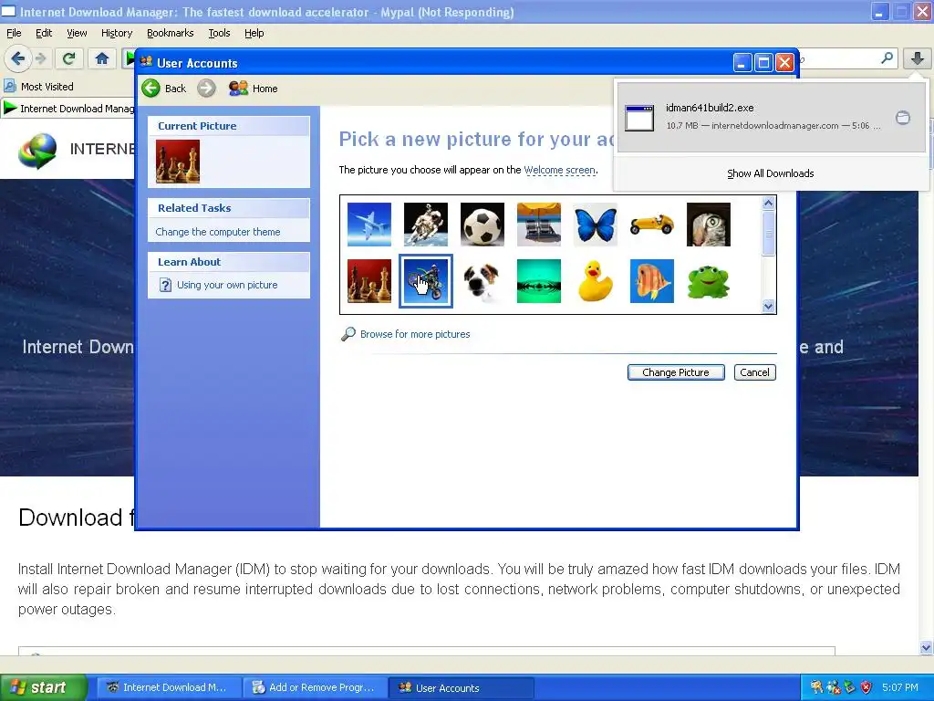Pick the yellow race car picture

tap(651, 225)
